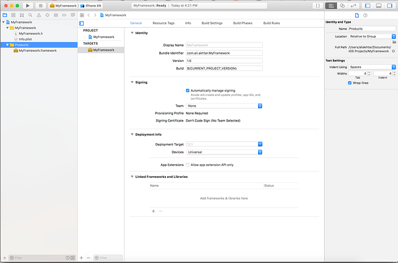Screen dimensions: 398x263
Task: Stop the running build
Action: [x=40, y=6]
